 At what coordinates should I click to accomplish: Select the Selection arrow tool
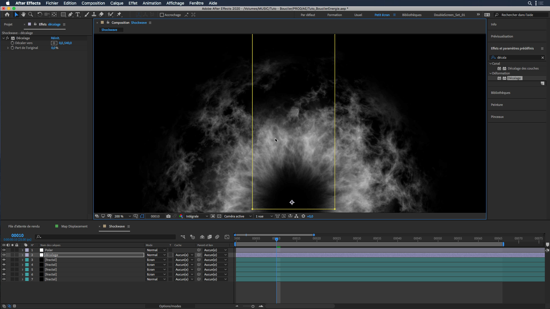pos(16,15)
